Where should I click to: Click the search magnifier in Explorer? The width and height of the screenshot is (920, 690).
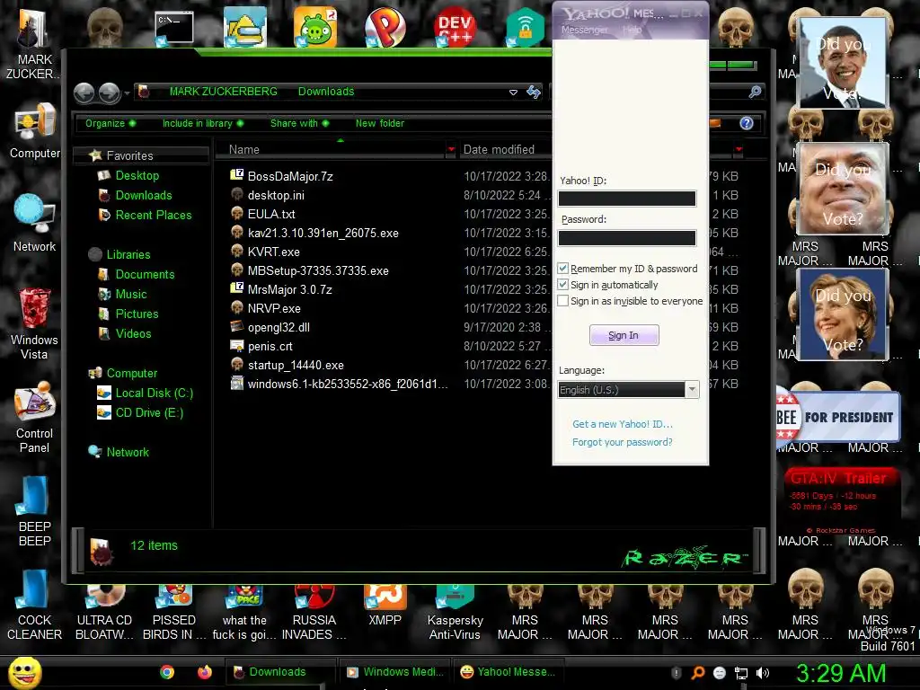tap(755, 92)
